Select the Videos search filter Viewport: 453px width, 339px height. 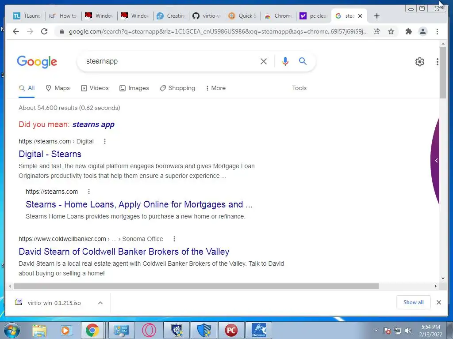pyautogui.click(x=95, y=88)
